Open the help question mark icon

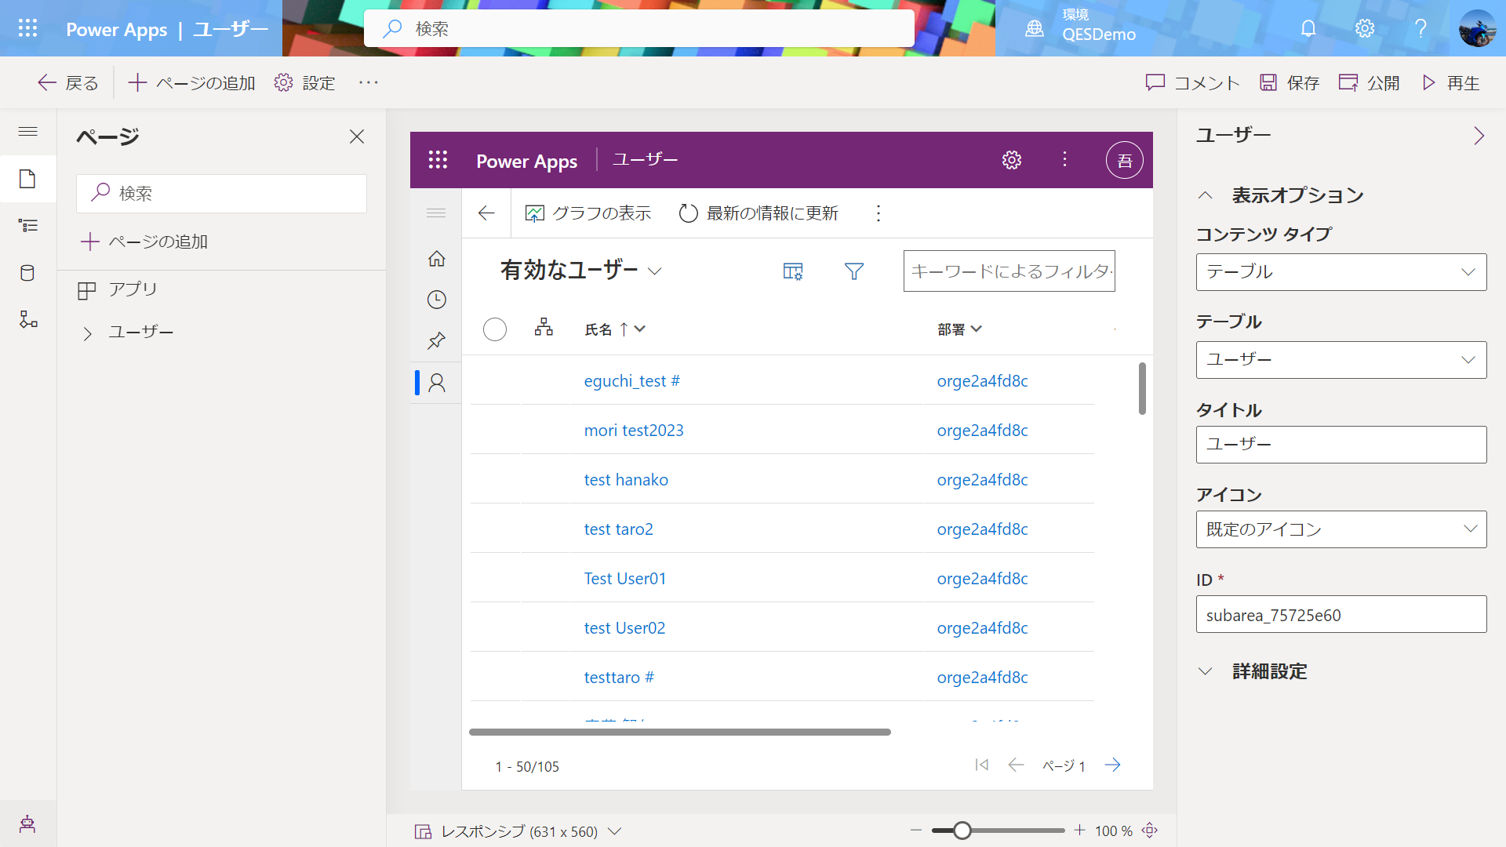pyautogui.click(x=1421, y=29)
